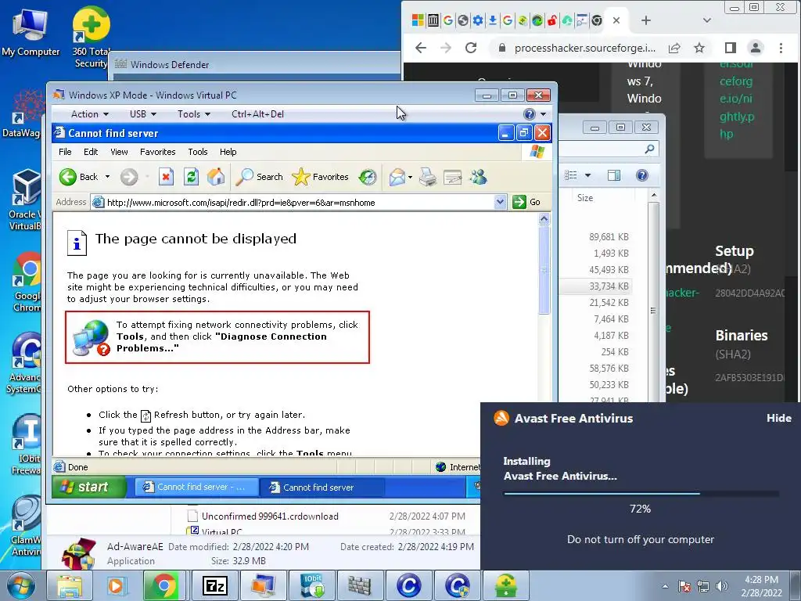Open the My Computer desktop icon
The width and height of the screenshot is (801, 601).
point(31,31)
